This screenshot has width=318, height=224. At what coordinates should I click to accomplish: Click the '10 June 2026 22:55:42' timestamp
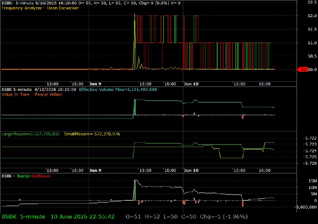pos(83,217)
